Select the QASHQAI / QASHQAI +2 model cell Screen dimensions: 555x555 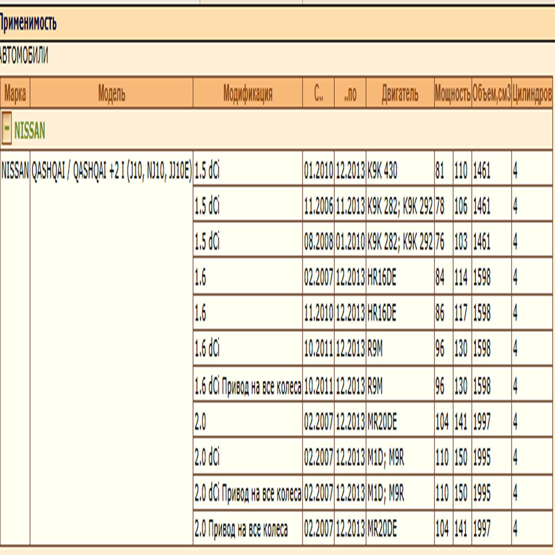pos(111,171)
